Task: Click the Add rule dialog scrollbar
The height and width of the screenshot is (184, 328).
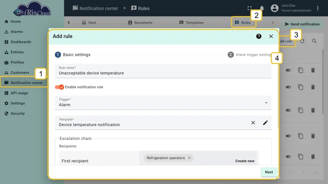Action: pos(278,85)
